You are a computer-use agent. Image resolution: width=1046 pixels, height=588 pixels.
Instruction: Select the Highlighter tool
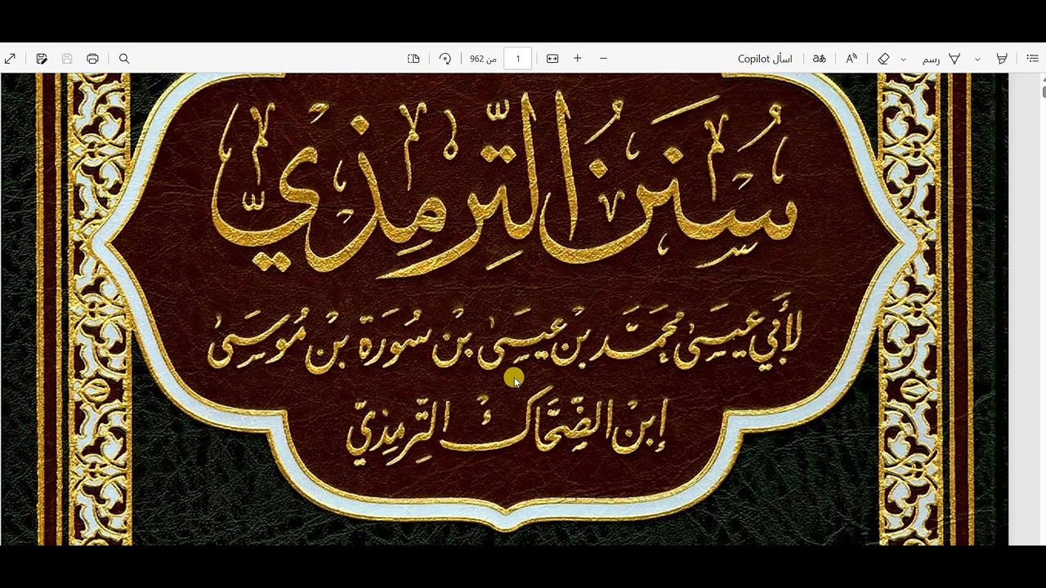point(1002,59)
